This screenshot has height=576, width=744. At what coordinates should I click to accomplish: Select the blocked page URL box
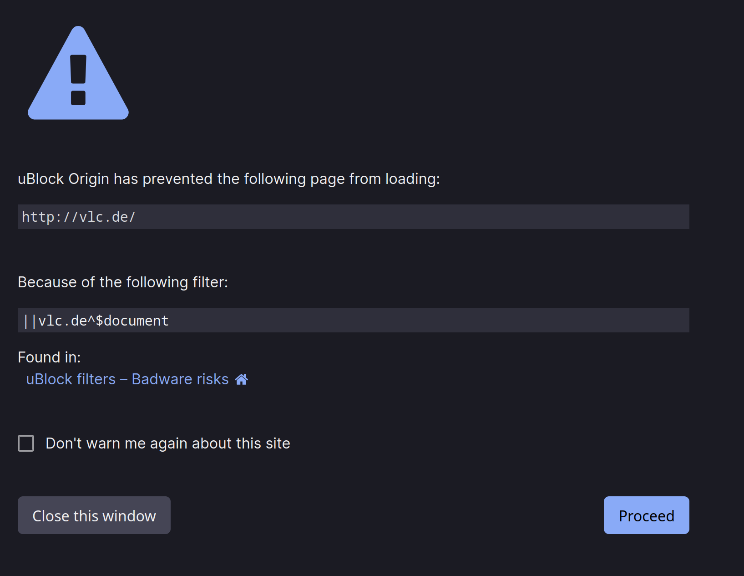point(354,217)
